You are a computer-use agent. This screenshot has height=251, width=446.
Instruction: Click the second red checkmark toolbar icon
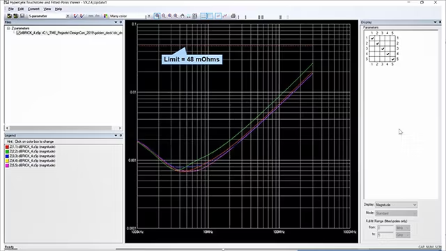[82, 16]
